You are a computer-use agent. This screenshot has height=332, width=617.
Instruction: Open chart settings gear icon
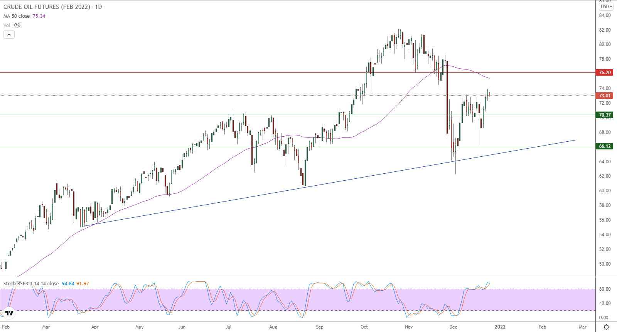606,327
